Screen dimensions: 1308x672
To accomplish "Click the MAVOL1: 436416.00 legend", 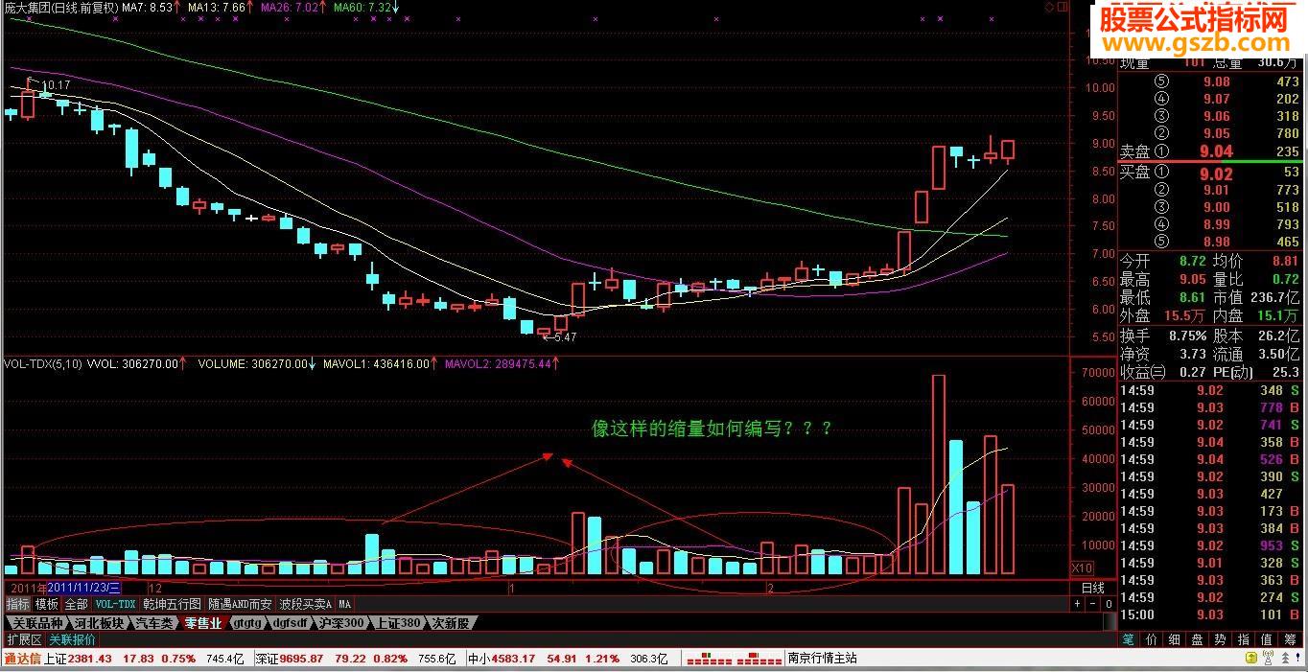I will [x=377, y=364].
